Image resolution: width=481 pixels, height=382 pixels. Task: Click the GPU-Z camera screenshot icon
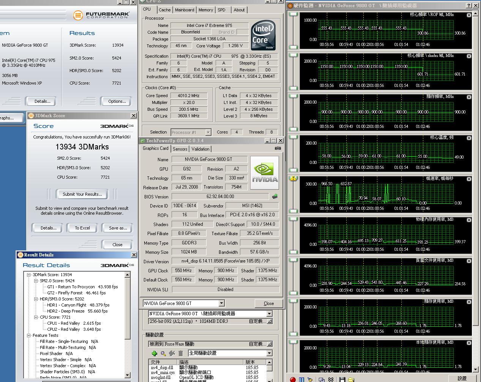coord(278,148)
